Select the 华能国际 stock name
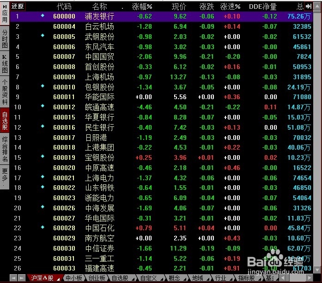This screenshot has height=283, width=322. pyautogui.click(x=100, y=97)
